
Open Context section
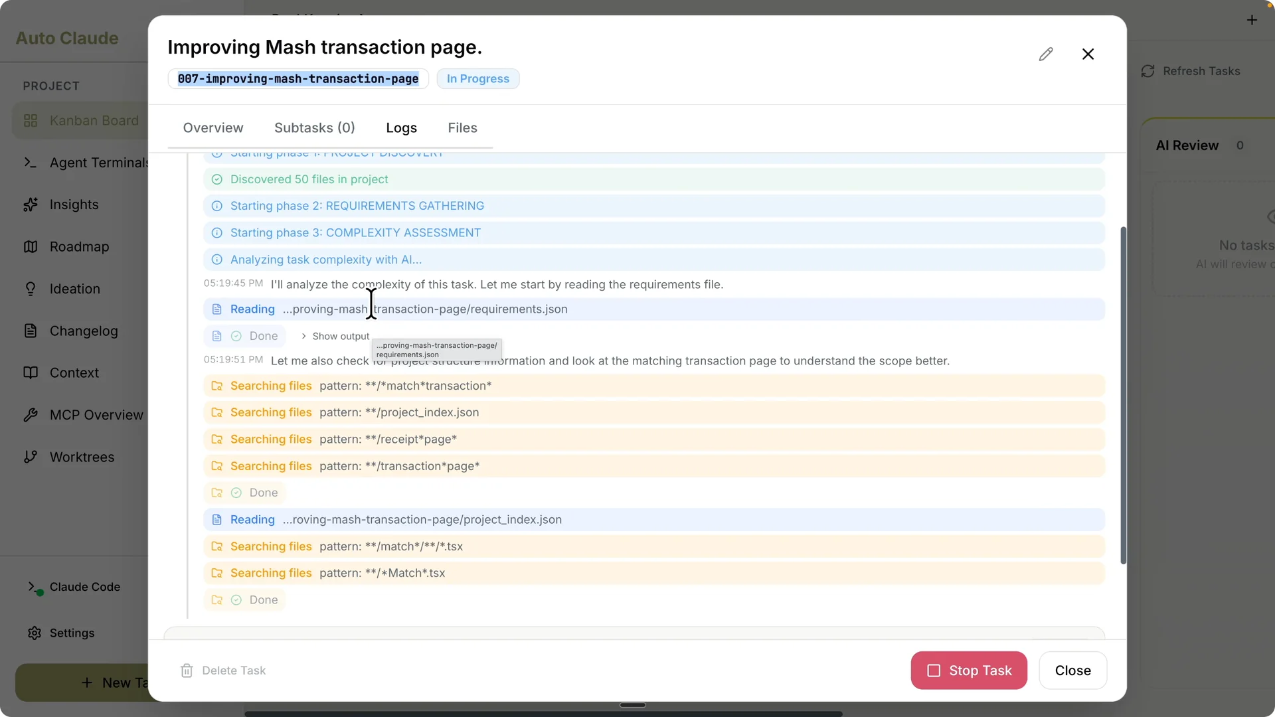pyautogui.click(x=74, y=372)
